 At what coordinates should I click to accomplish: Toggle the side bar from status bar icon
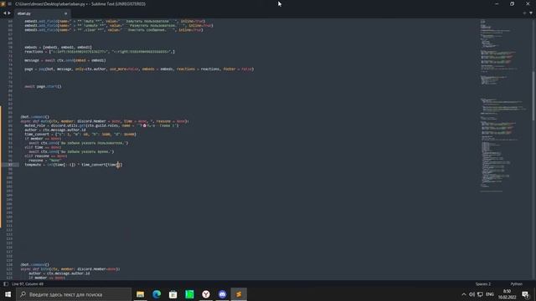(x=6, y=284)
